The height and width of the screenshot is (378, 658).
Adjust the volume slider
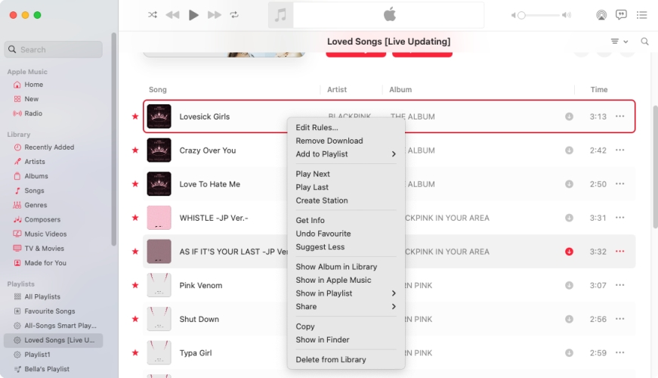click(541, 15)
